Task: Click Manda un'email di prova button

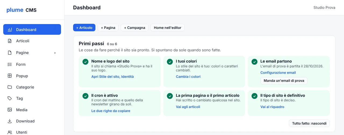Action: pos(284,81)
